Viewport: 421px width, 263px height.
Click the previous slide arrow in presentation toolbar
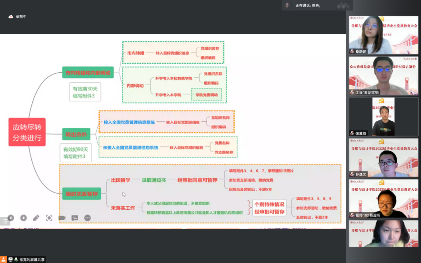click(10, 218)
